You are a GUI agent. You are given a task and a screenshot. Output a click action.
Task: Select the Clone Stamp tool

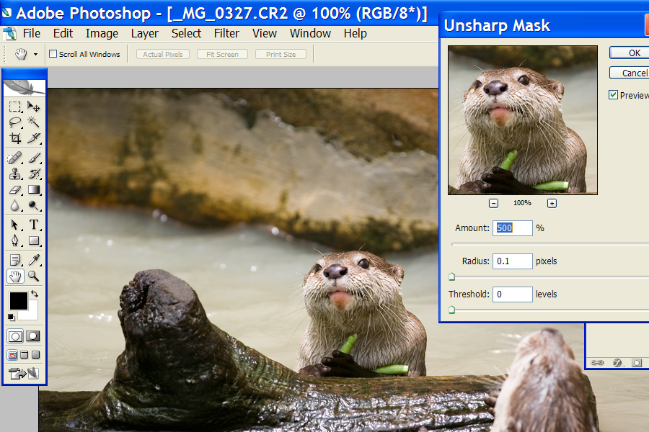click(x=15, y=174)
